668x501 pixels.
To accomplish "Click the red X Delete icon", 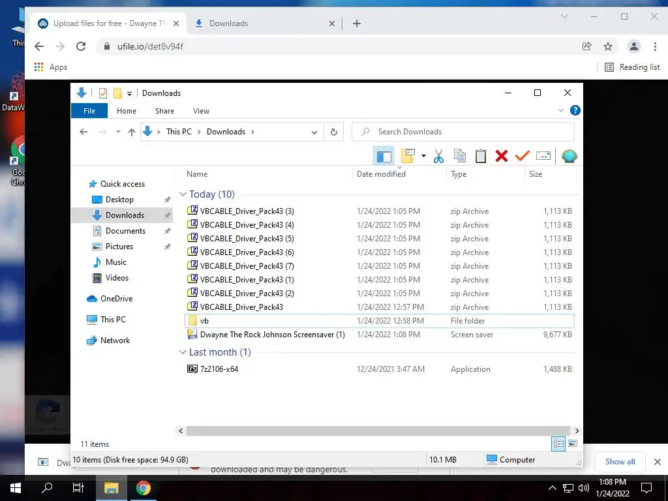I will tap(502, 156).
